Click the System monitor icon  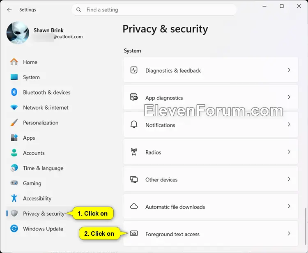tap(14, 77)
